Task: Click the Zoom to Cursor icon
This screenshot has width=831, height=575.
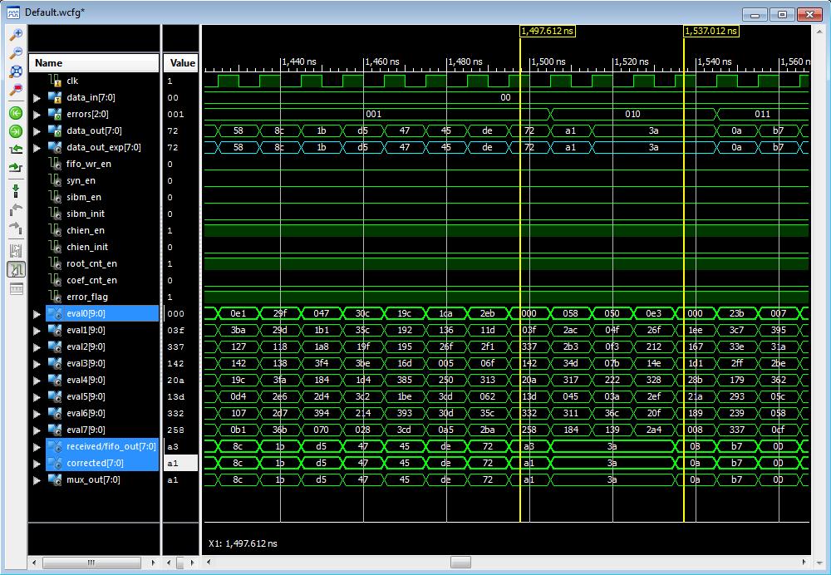Action: point(16,90)
